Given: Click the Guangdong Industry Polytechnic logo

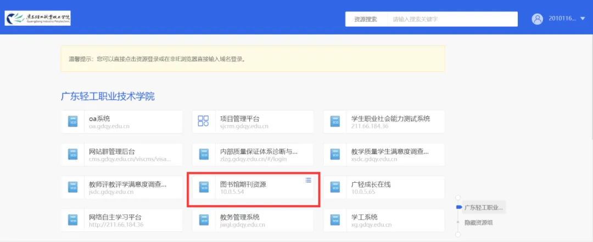Looking at the screenshot, I should (38, 18).
